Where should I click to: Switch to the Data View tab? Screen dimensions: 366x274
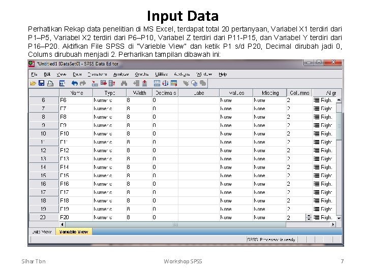tap(42, 231)
